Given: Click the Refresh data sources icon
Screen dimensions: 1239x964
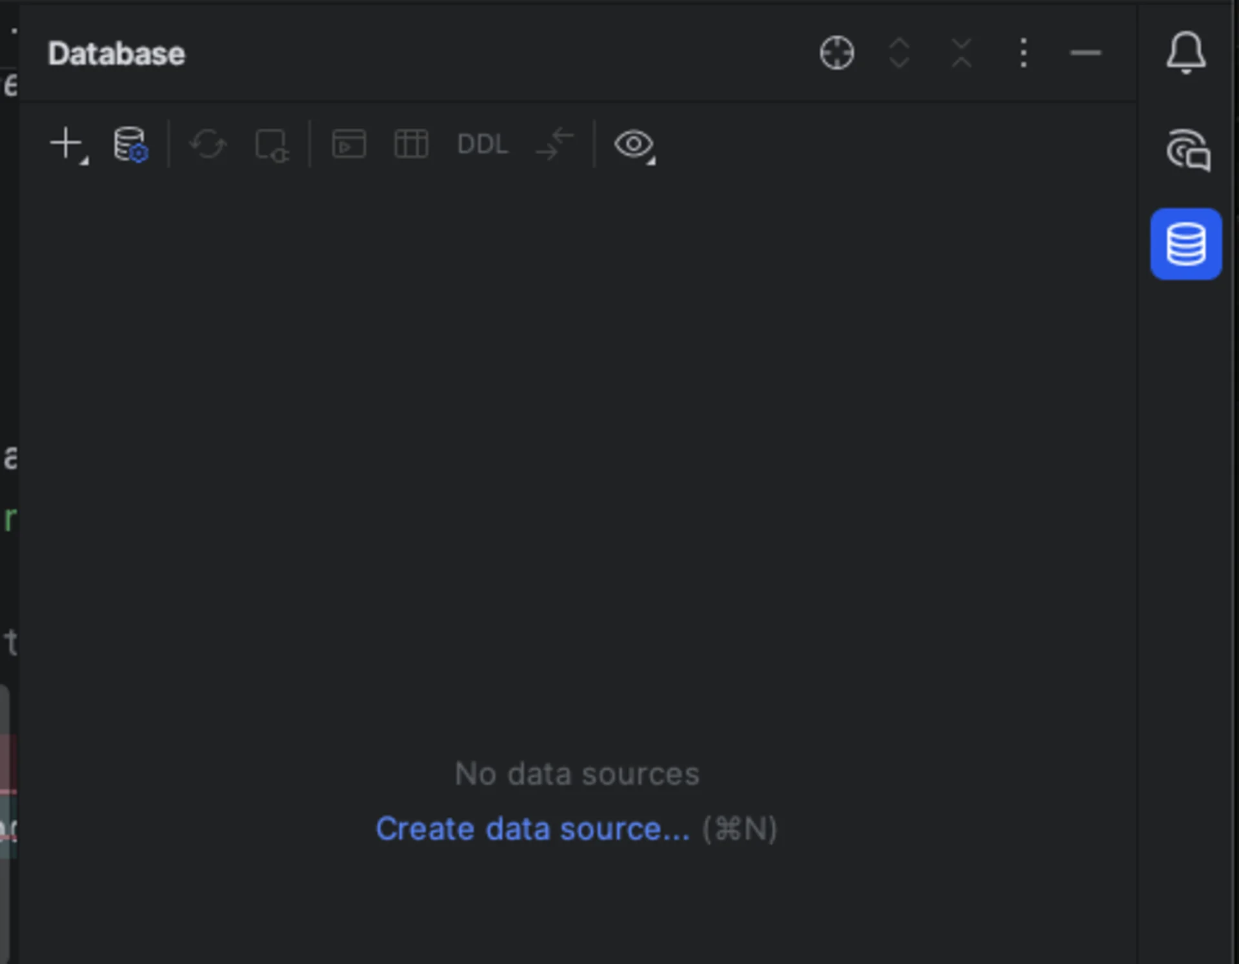Looking at the screenshot, I should [208, 143].
